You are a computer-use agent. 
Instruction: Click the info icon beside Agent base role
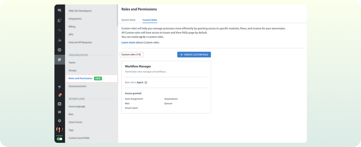pos(146,83)
